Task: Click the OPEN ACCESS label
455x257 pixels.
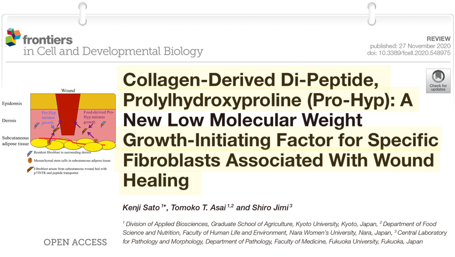Action: tap(75, 243)
